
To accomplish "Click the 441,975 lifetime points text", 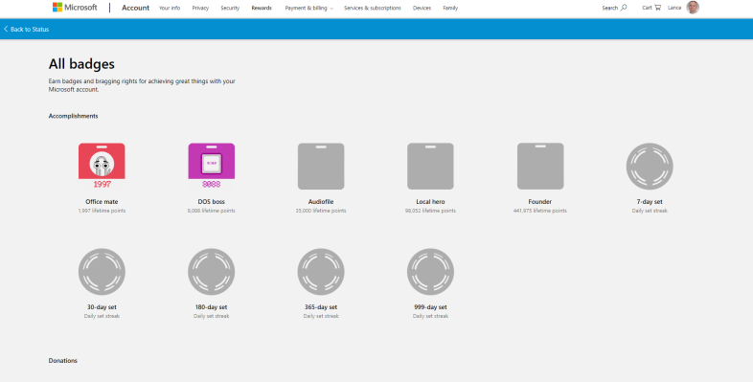I will coord(539,211).
